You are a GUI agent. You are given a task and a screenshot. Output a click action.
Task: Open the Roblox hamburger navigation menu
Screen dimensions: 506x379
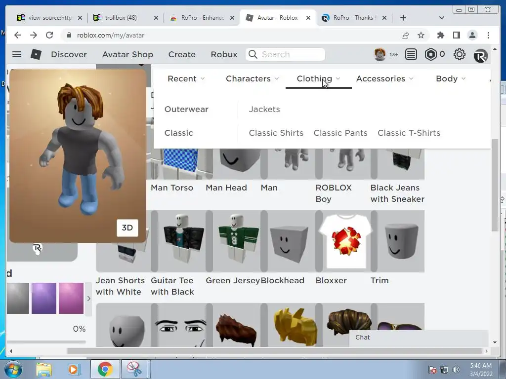[x=17, y=54]
